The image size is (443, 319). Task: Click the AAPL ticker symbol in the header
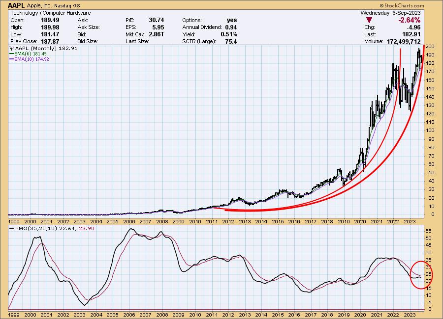click(x=16, y=5)
